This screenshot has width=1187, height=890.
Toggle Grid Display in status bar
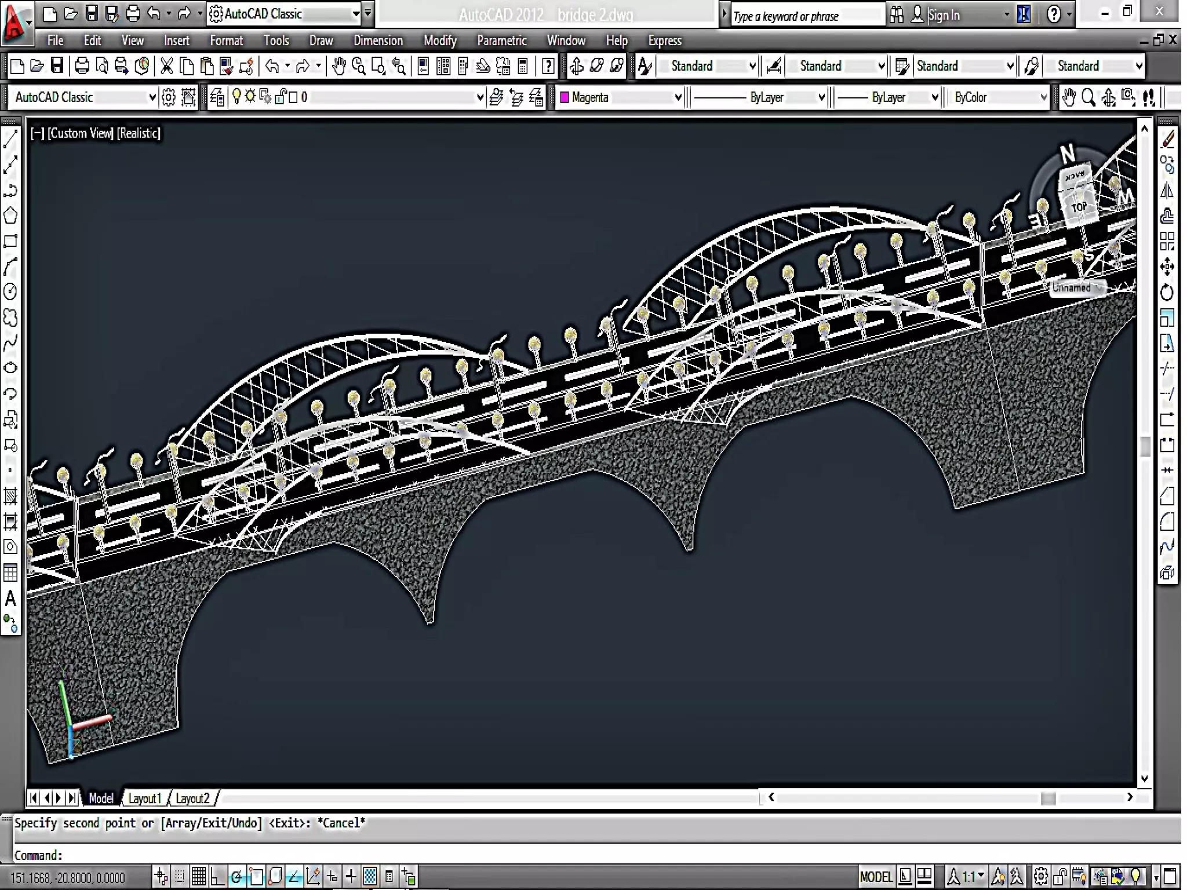pyautogui.click(x=198, y=876)
